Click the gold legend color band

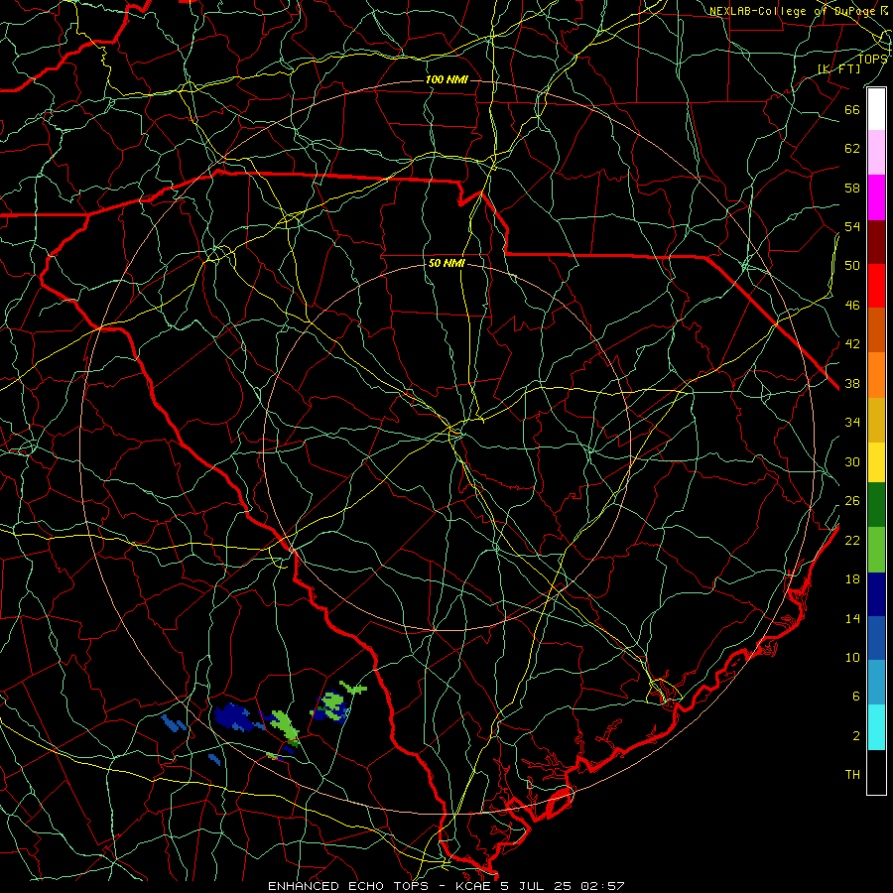tap(876, 420)
